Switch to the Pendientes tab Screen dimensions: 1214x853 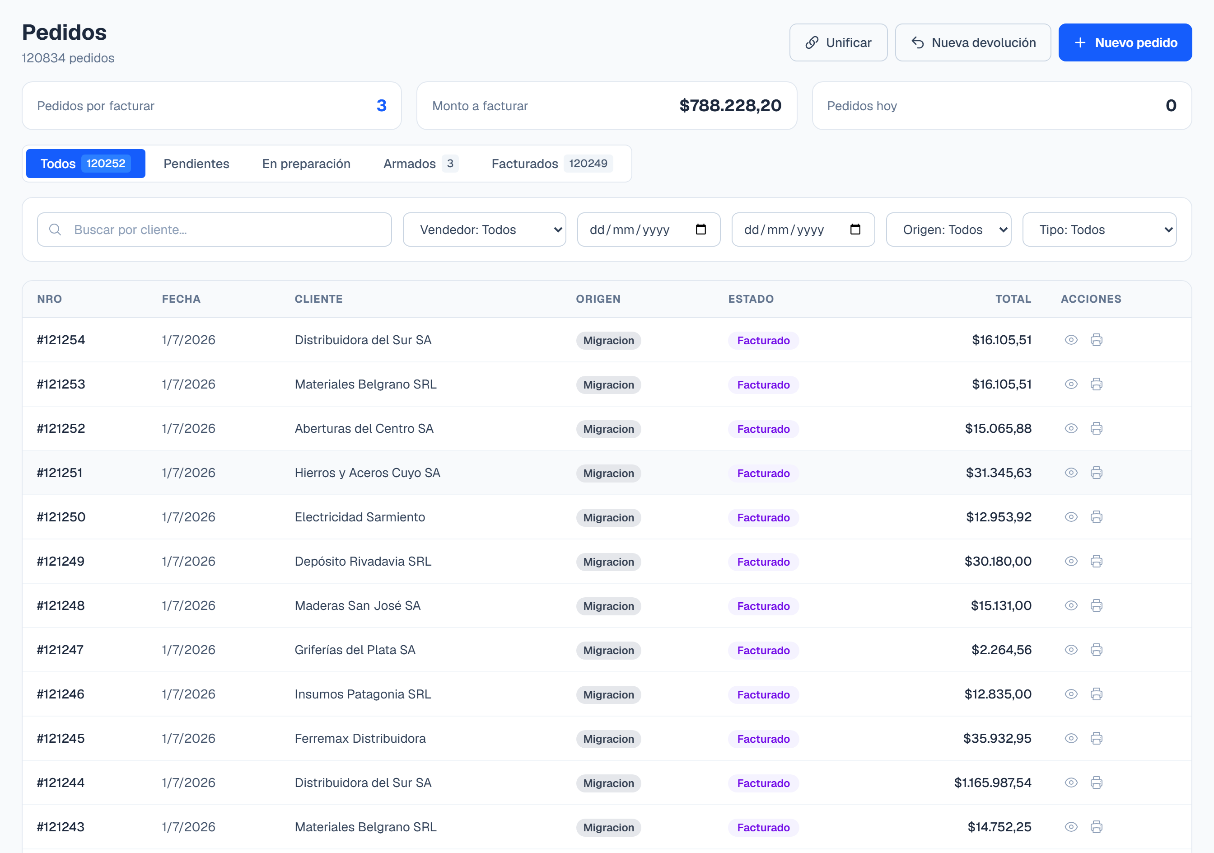tap(196, 164)
